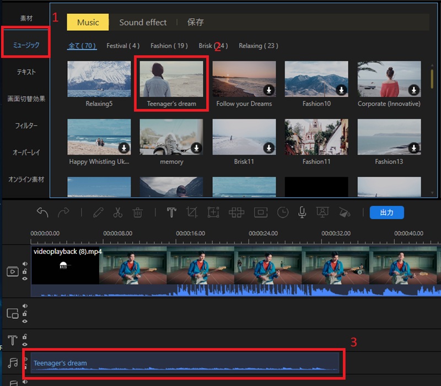Image resolution: width=441 pixels, height=386 pixels.
Task: Lock the text track
Action: click(x=25, y=336)
